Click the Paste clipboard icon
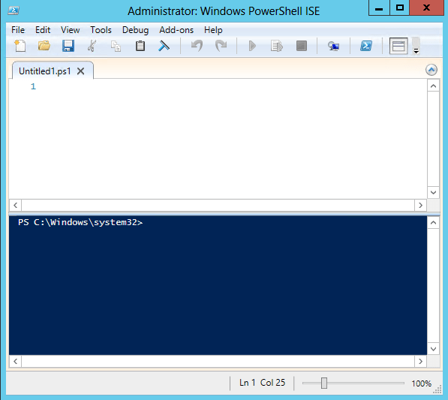Image resolution: width=448 pixels, height=400 pixels. tap(140, 46)
